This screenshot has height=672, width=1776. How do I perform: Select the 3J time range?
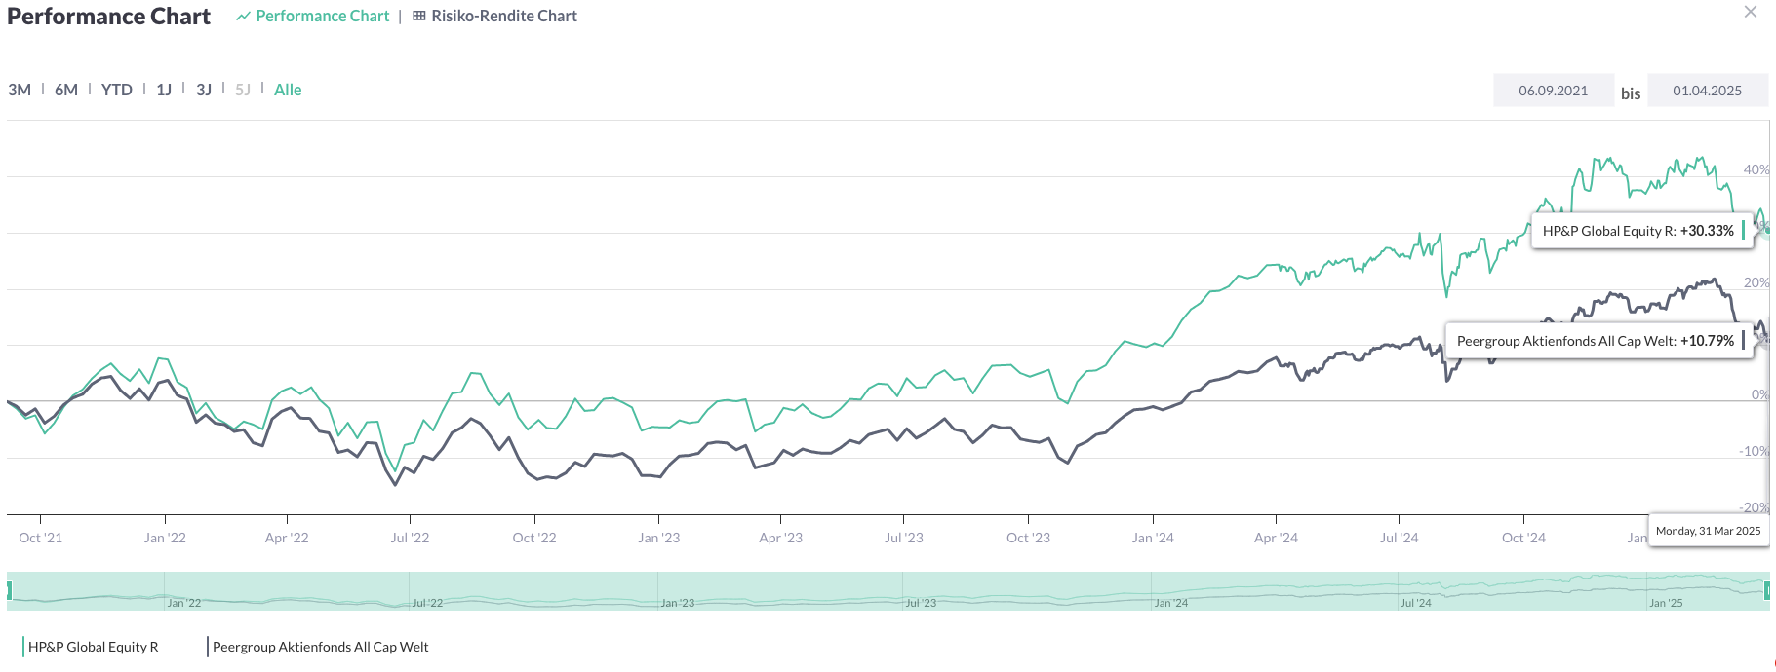tap(204, 90)
